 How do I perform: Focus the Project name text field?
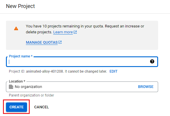click(82, 62)
